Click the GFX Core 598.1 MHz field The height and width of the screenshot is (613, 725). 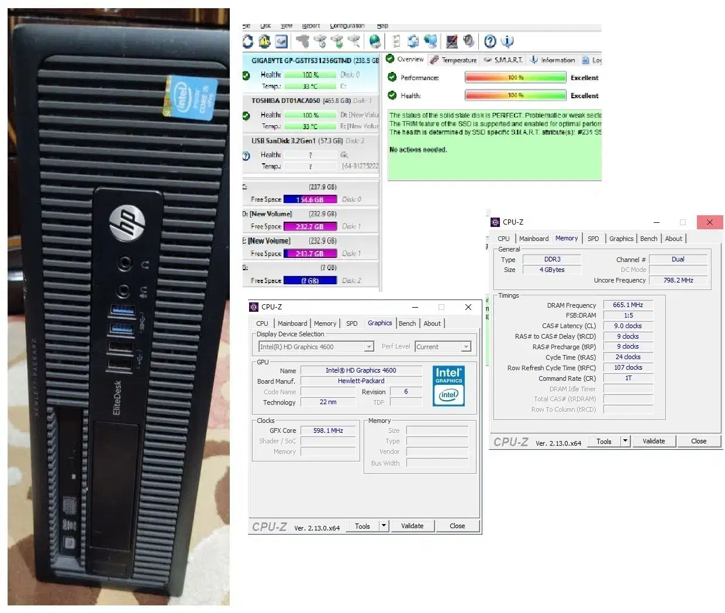pos(328,431)
